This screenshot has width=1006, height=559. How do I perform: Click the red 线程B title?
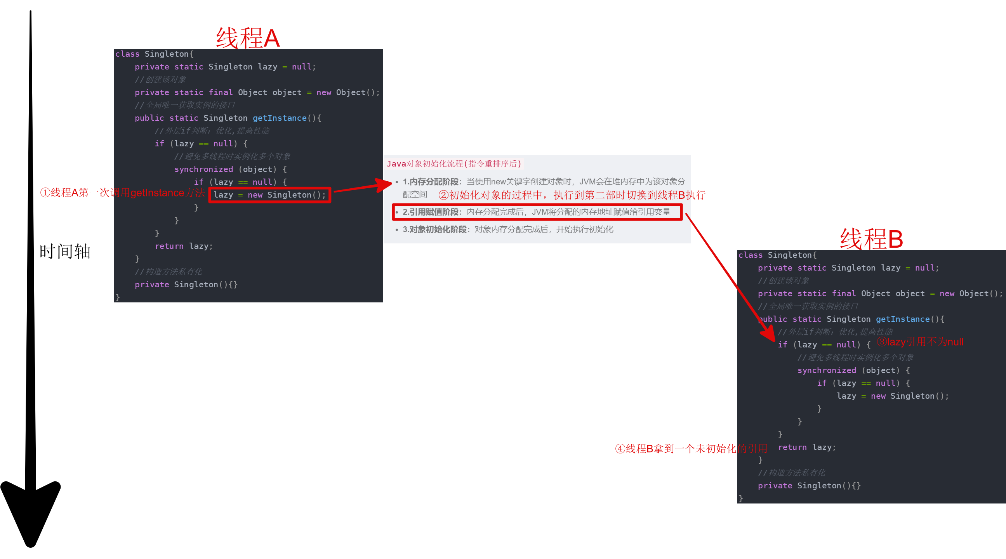pyautogui.click(x=871, y=238)
